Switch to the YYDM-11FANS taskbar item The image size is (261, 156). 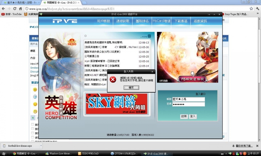pos(124,153)
